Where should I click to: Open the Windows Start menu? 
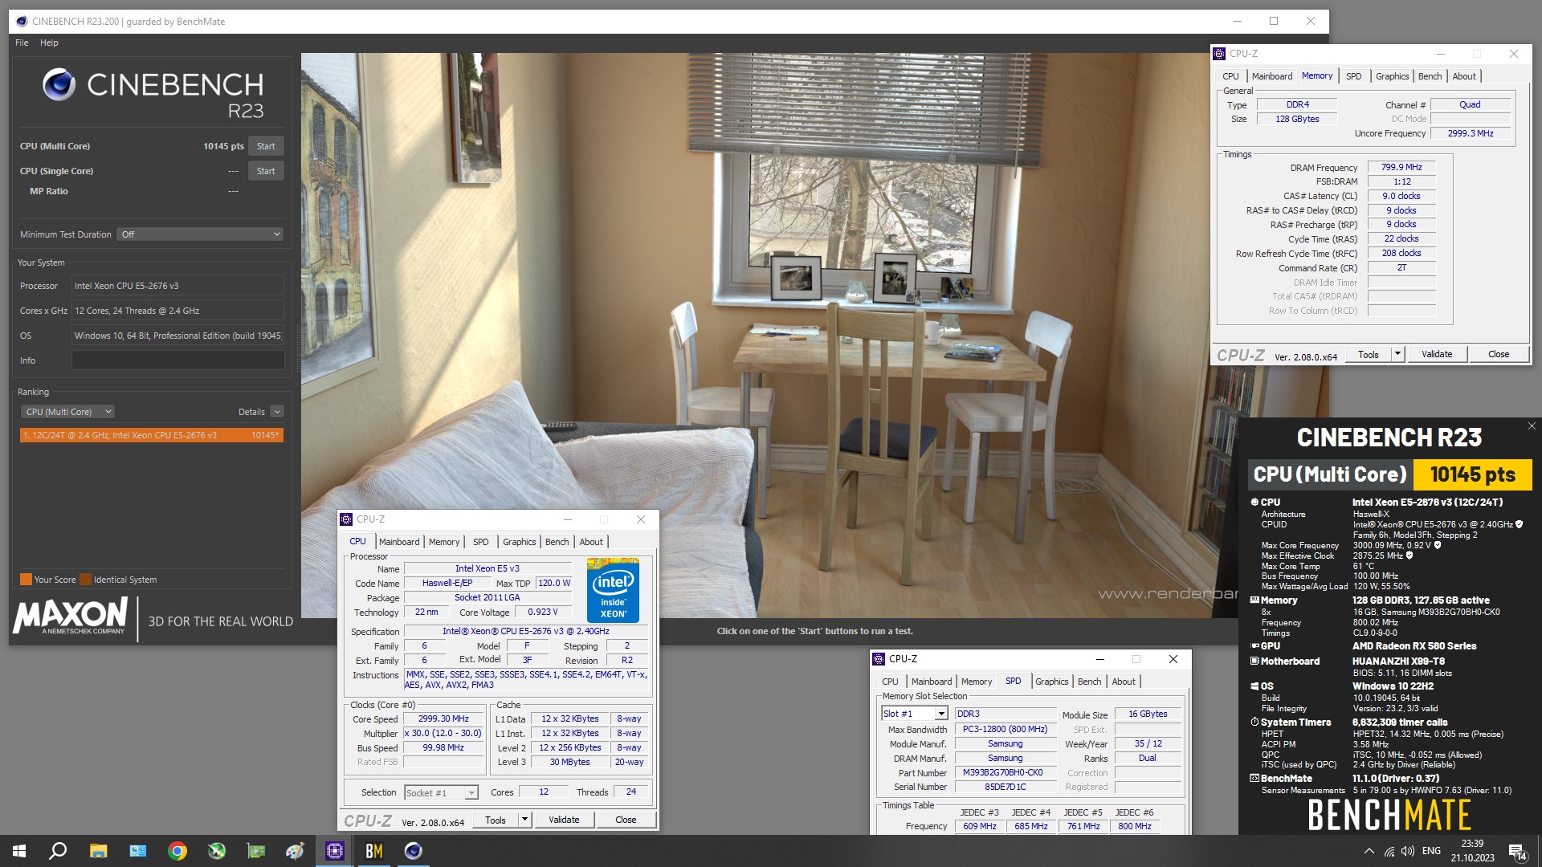19,851
